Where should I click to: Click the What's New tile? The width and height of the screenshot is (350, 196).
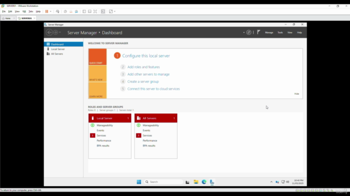pos(97,73)
